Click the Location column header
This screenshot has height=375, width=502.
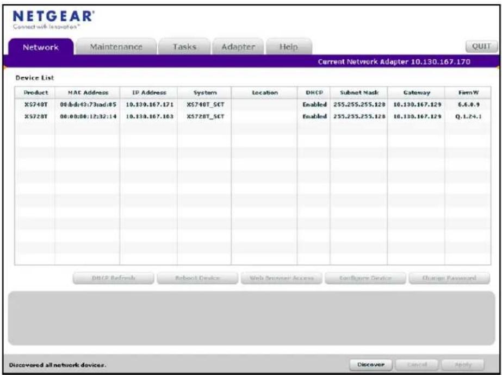coord(264,92)
